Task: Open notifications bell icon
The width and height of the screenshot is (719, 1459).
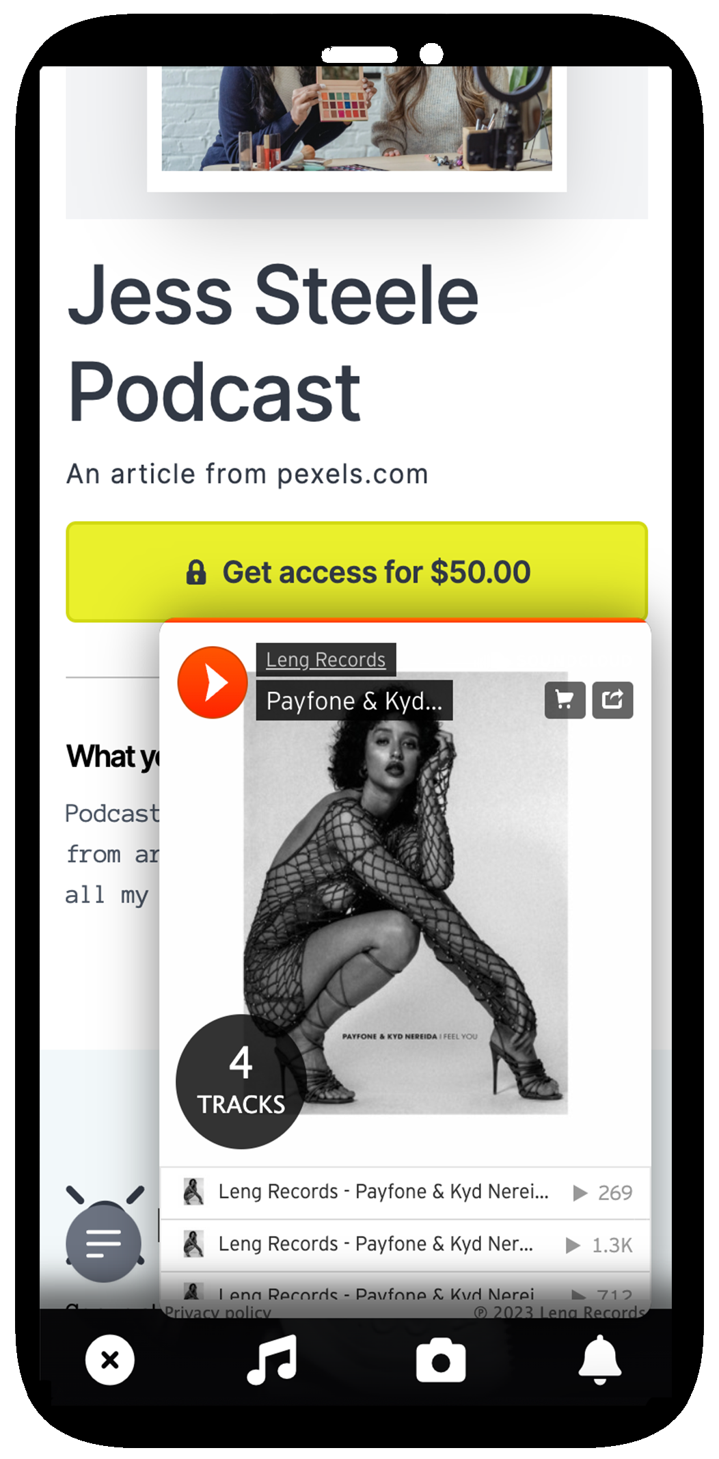Action: click(x=599, y=1360)
